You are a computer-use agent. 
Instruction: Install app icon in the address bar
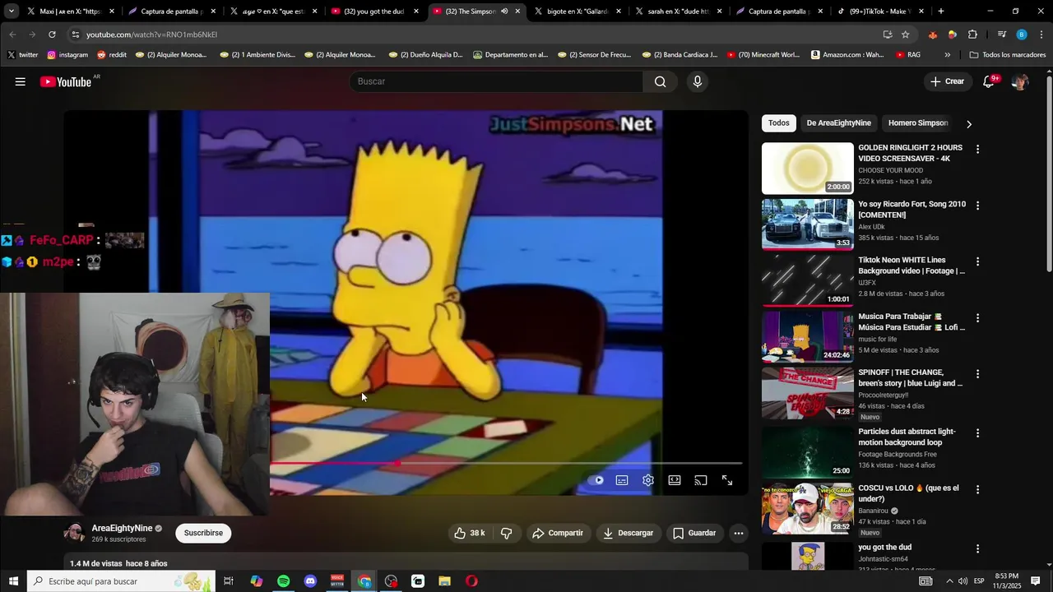pyautogui.click(x=888, y=35)
